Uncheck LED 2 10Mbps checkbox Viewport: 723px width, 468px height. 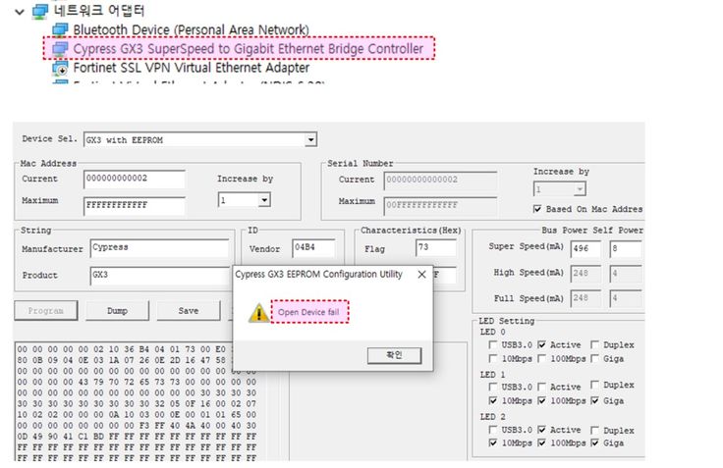(493, 443)
